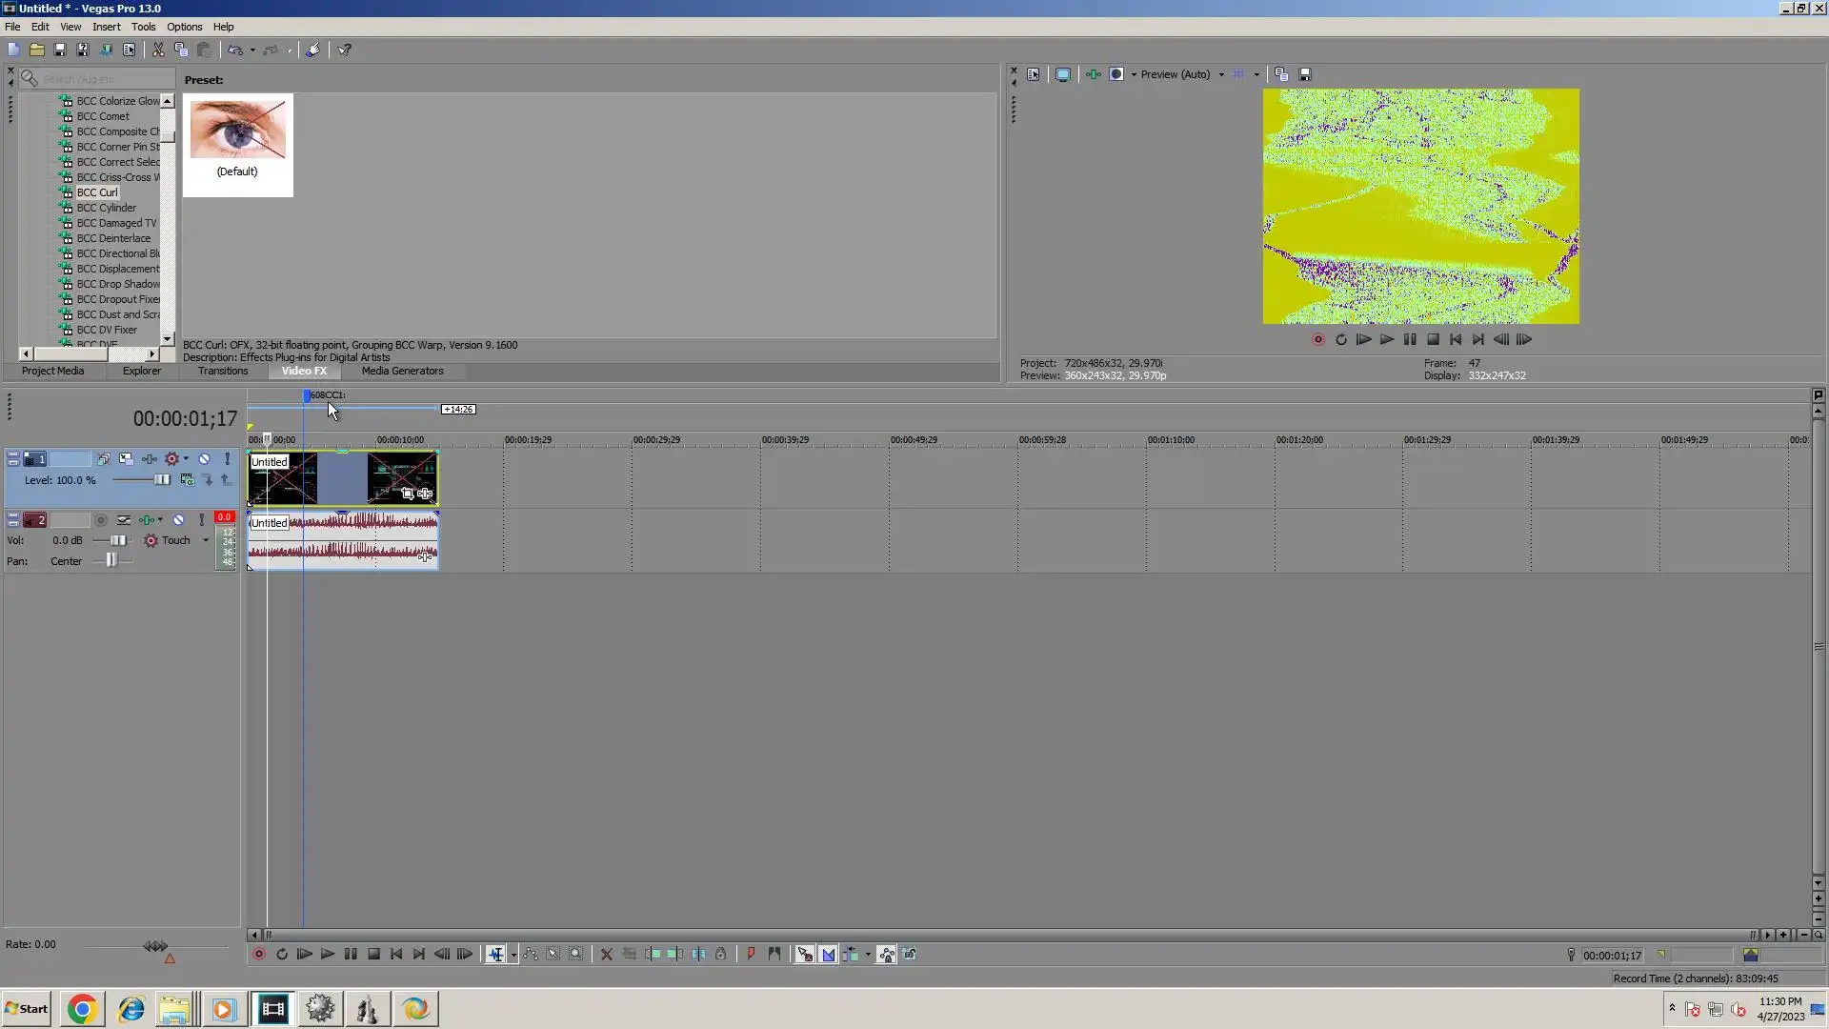Select the Zoom edit tool

[x=576, y=955]
